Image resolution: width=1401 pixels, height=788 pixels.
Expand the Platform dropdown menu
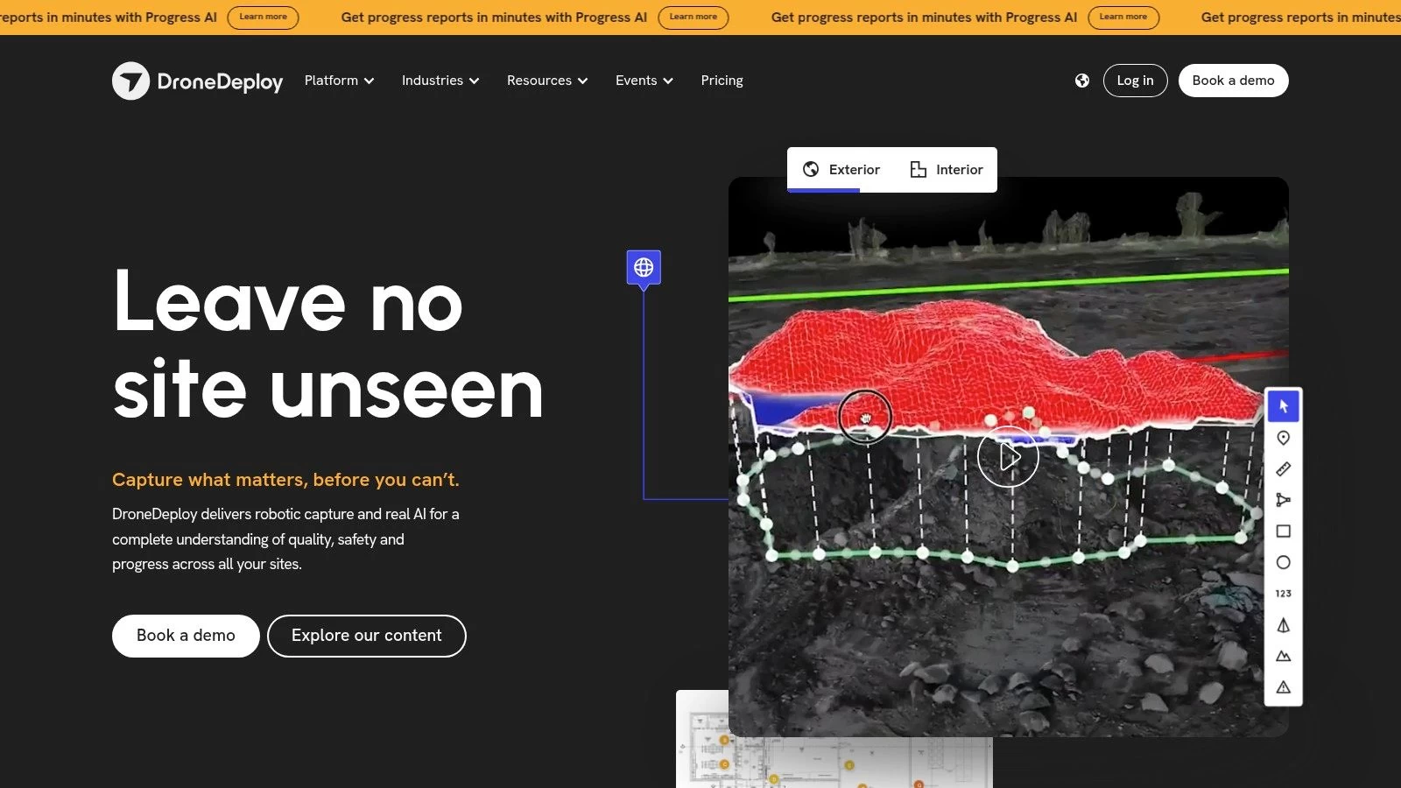(x=338, y=80)
